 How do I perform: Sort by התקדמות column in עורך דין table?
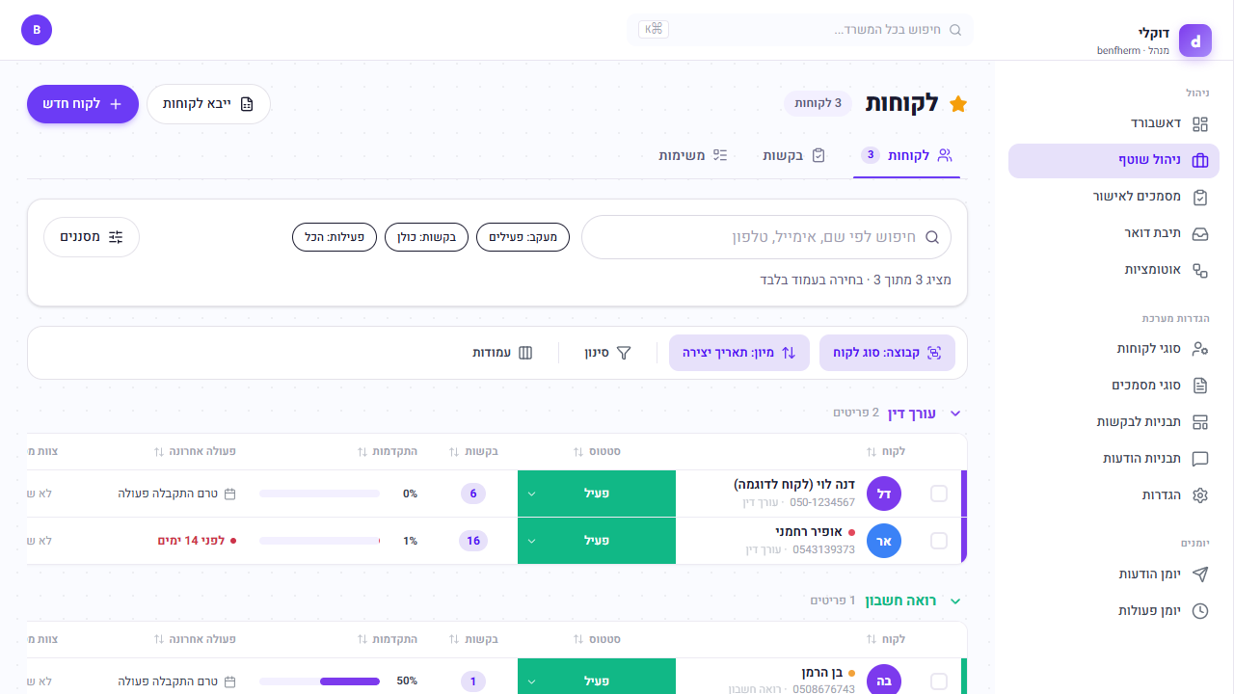388,451
